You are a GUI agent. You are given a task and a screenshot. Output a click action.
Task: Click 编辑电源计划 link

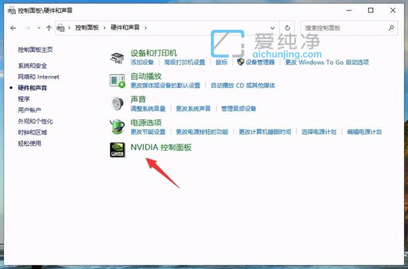point(364,132)
